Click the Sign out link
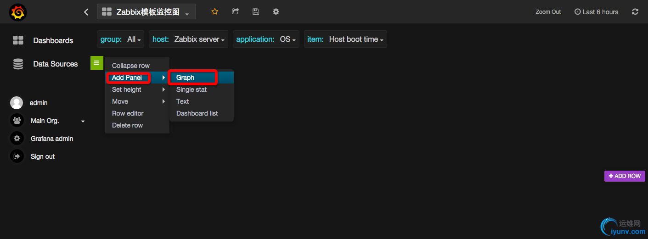Screen dimensions: 648x239 click(43, 156)
